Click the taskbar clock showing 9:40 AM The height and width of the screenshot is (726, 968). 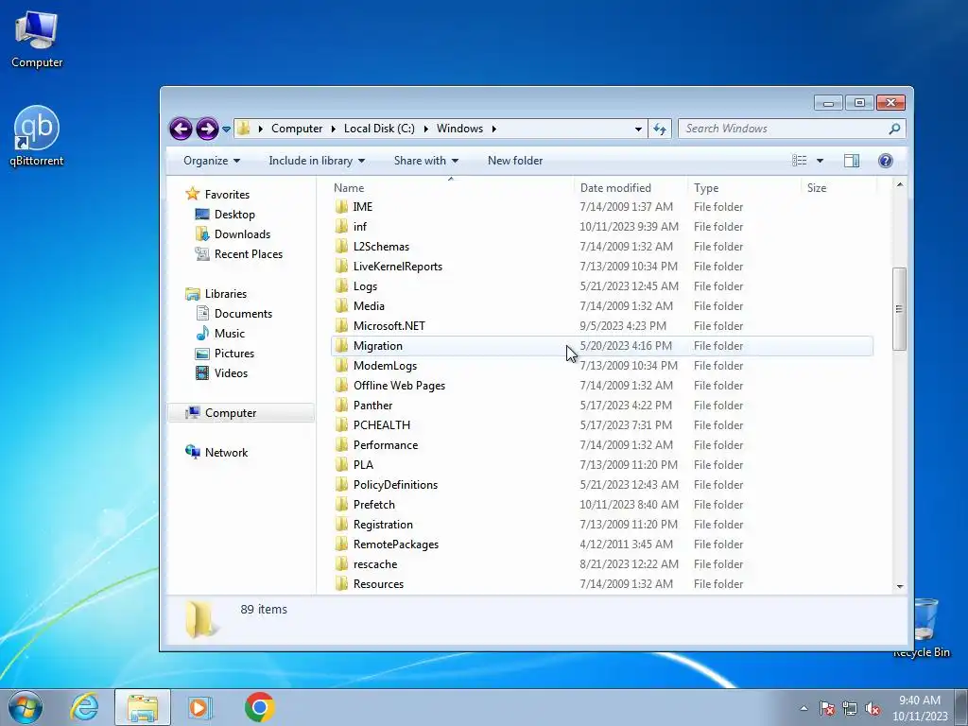(x=920, y=708)
